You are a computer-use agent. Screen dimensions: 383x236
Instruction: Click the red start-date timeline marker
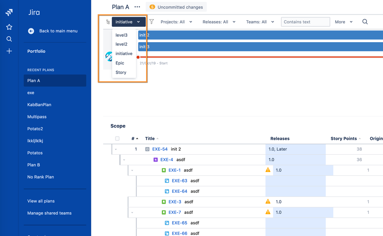coord(138,57)
